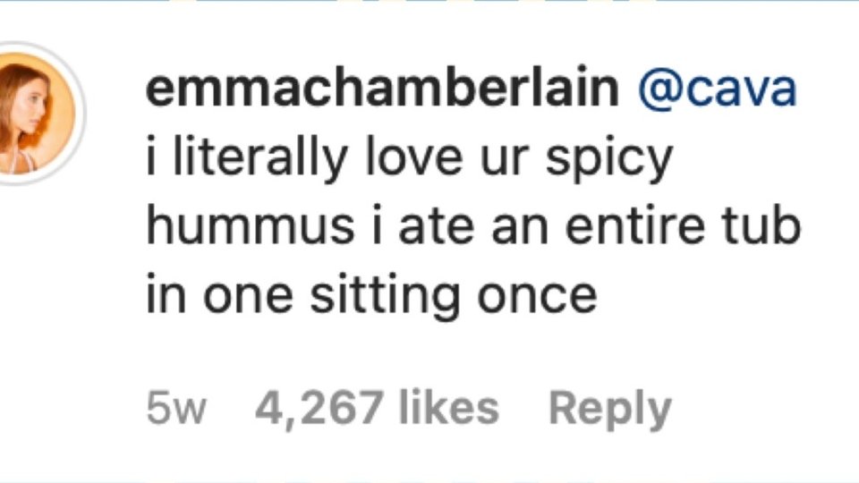View the 4,267 likes list

coord(377,409)
